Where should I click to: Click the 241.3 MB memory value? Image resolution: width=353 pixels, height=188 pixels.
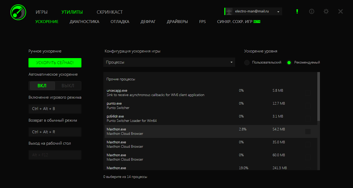(280, 168)
